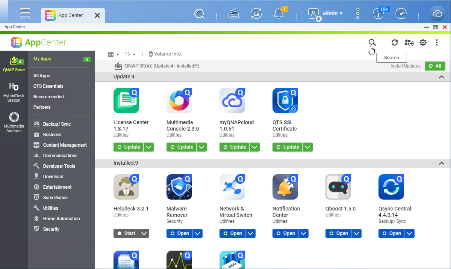Expand Malware Remover Open dropdown arrow

click(x=197, y=233)
